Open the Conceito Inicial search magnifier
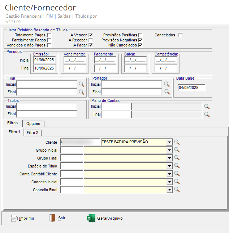 click(x=177, y=182)
